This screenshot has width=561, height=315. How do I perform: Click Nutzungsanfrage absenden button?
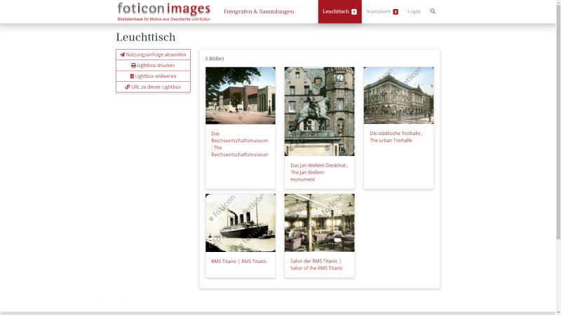pos(153,55)
